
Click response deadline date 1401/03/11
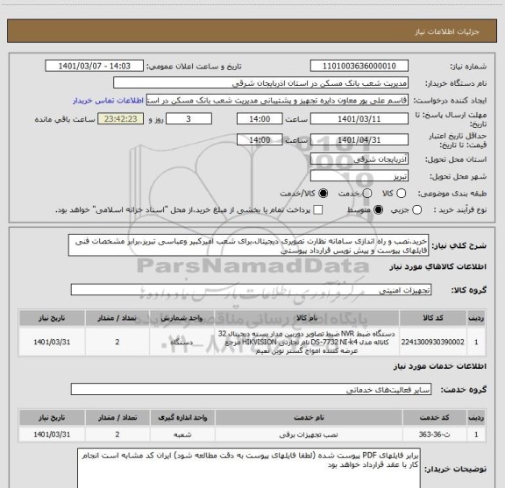click(359, 119)
